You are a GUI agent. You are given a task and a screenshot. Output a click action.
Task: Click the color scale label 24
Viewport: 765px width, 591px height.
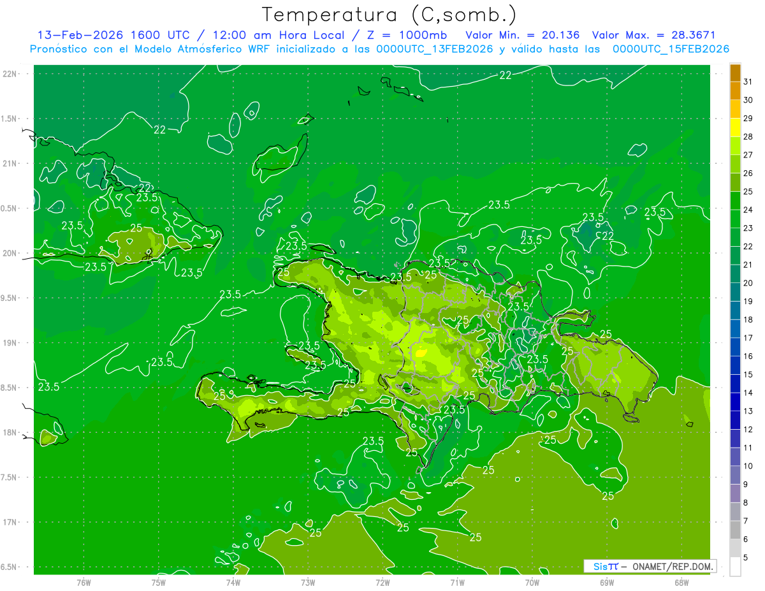pyautogui.click(x=748, y=210)
